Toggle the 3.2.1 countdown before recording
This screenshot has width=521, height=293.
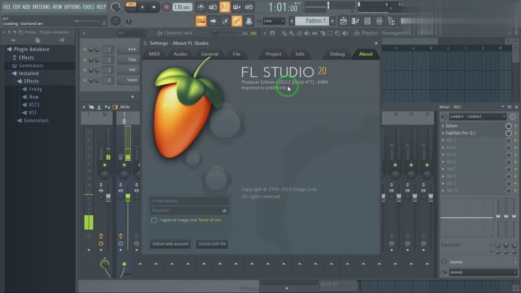pos(225,7)
